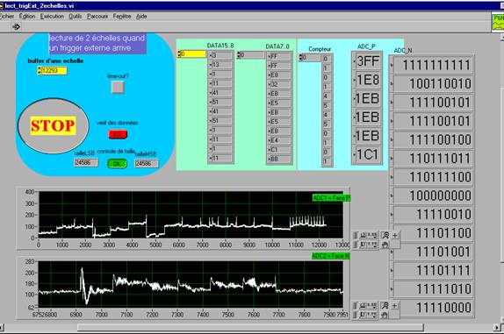The image size is (504, 334).
Task: Click Y autoscale button on ADC2 graph palette
Action: coord(363,316)
